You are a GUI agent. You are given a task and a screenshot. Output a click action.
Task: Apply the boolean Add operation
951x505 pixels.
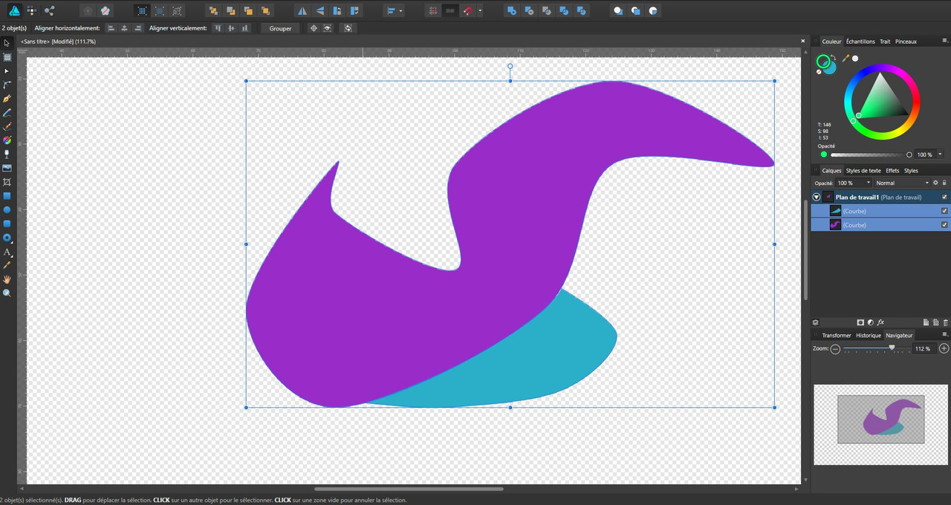510,11
